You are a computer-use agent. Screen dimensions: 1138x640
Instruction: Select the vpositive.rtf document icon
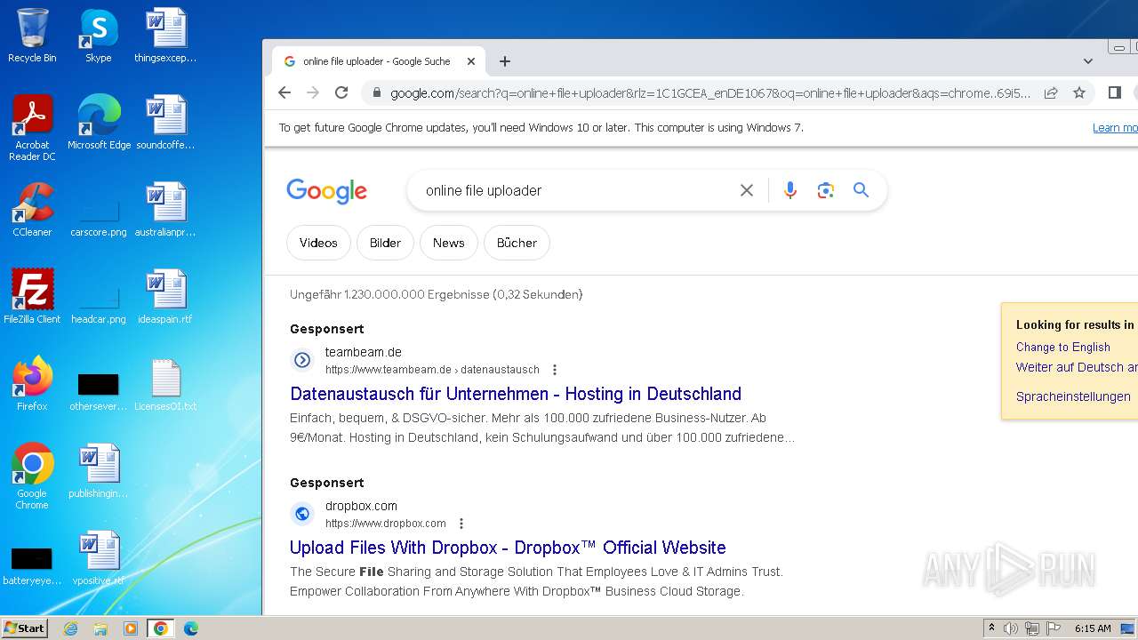[99, 558]
